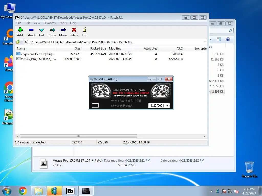This screenshot has height=196, width=262.
Task: Click the muted volume tray icon
Action: (x=236, y=191)
